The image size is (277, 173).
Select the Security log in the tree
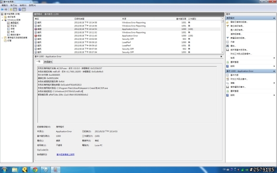[x=13, y=26]
